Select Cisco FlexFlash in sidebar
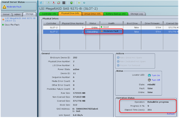179x118 pixels. (12, 25)
